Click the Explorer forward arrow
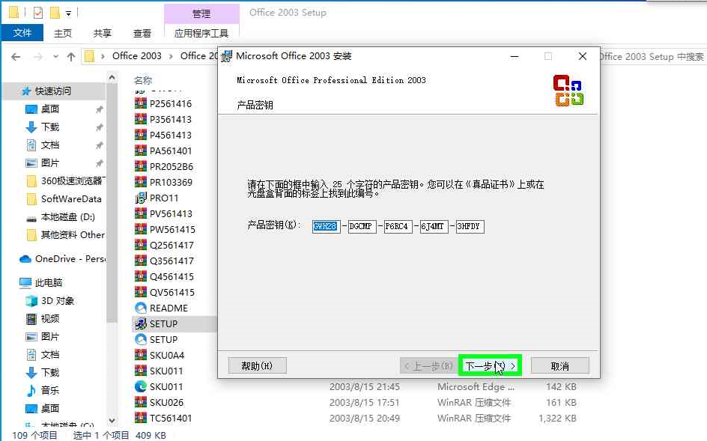 [x=38, y=57]
